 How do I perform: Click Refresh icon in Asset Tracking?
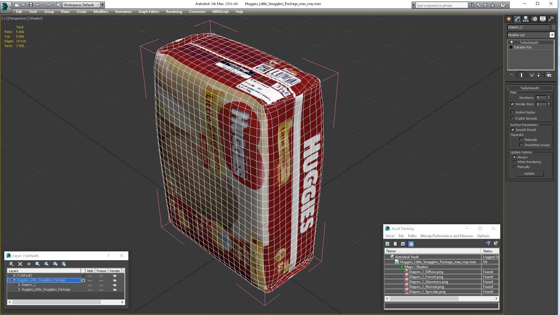387,244
